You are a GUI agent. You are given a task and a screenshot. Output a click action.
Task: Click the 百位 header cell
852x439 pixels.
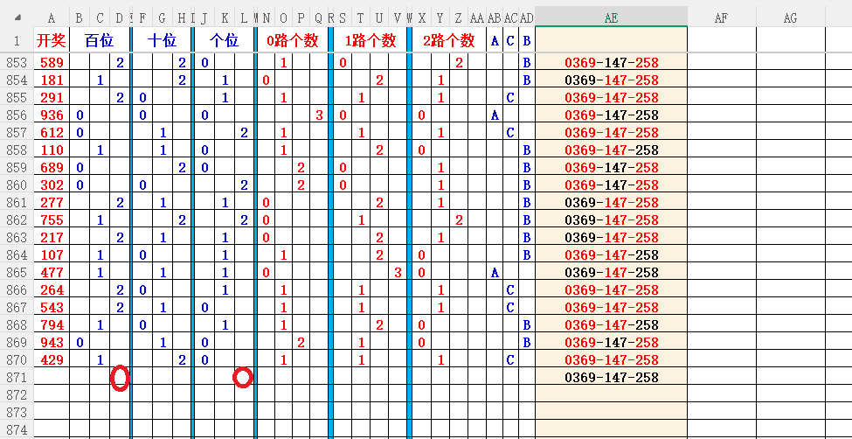(100, 39)
